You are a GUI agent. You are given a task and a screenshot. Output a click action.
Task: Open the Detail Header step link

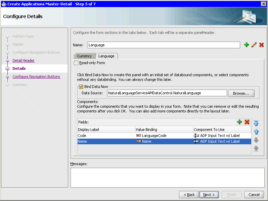click(24, 60)
